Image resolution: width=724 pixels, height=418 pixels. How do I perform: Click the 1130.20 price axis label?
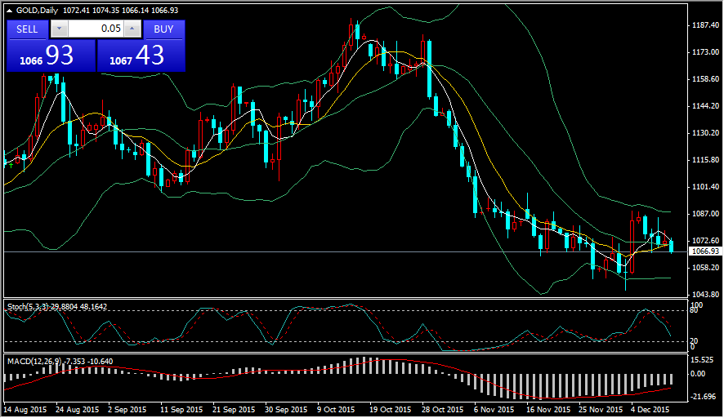pyautogui.click(x=705, y=133)
